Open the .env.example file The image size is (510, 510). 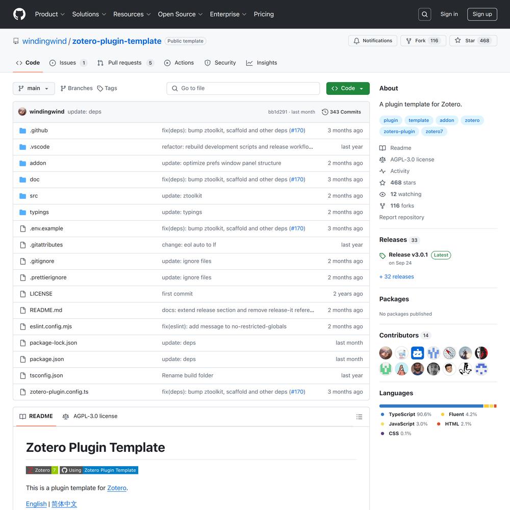(x=46, y=228)
